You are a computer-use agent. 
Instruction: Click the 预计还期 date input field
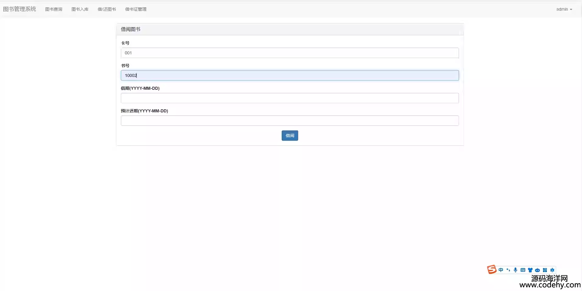tap(290, 121)
